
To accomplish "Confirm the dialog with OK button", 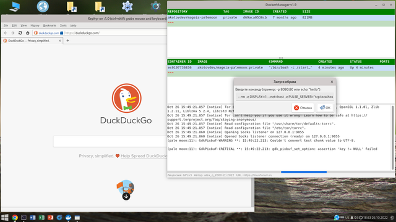I will (x=325, y=108).
